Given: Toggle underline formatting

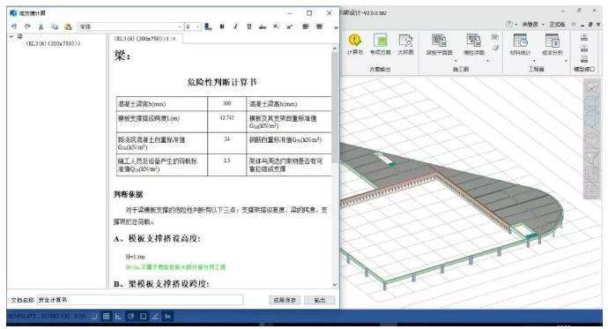Looking at the screenshot, I should [x=249, y=26].
